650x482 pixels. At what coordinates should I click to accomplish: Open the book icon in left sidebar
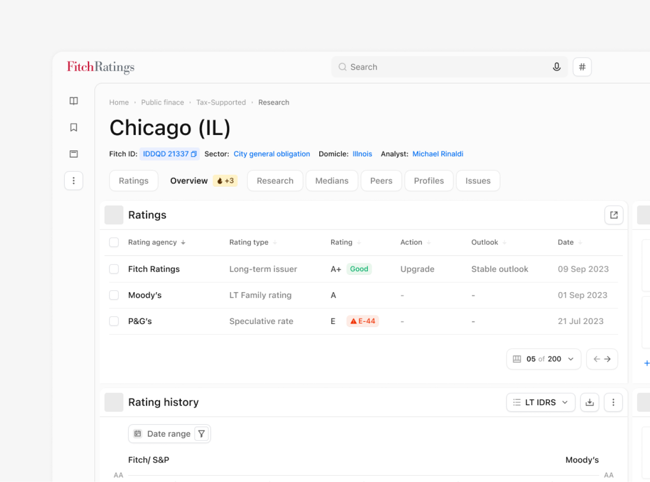coord(73,101)
